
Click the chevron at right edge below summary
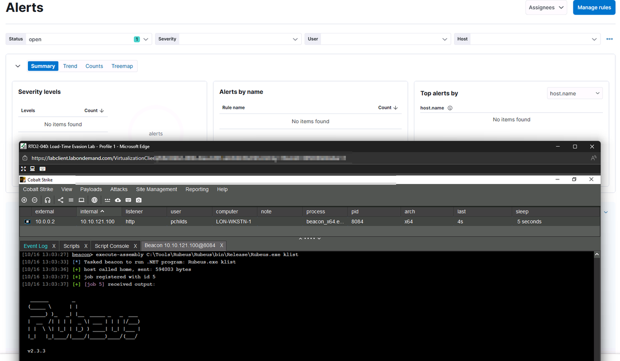click(606, 212)
